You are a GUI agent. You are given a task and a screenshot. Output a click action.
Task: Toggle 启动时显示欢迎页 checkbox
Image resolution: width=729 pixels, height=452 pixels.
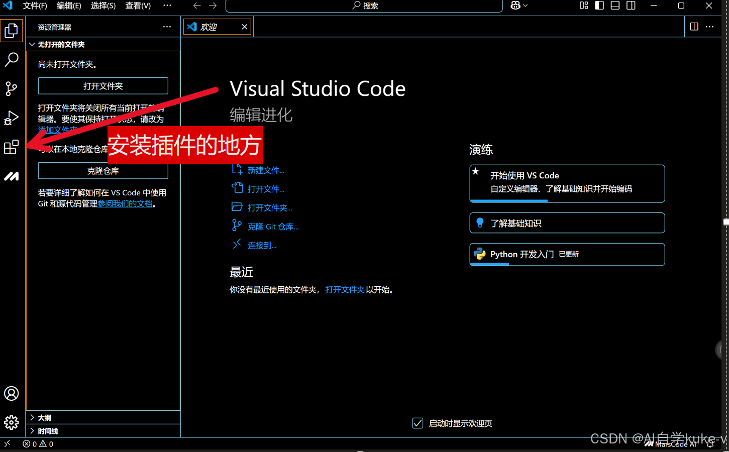[418, 423]
